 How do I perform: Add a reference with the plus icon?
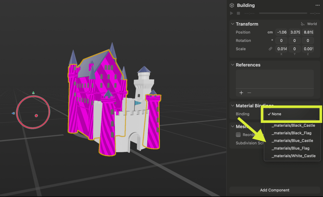click(241, 93)
